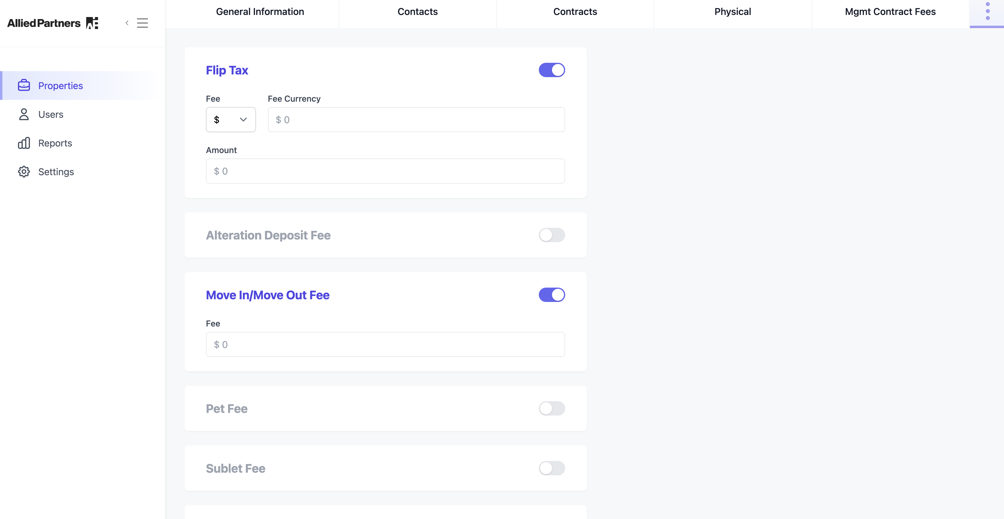Click the Amount label in Flip Tax
1004x519 pixels.
coord(221,150)
